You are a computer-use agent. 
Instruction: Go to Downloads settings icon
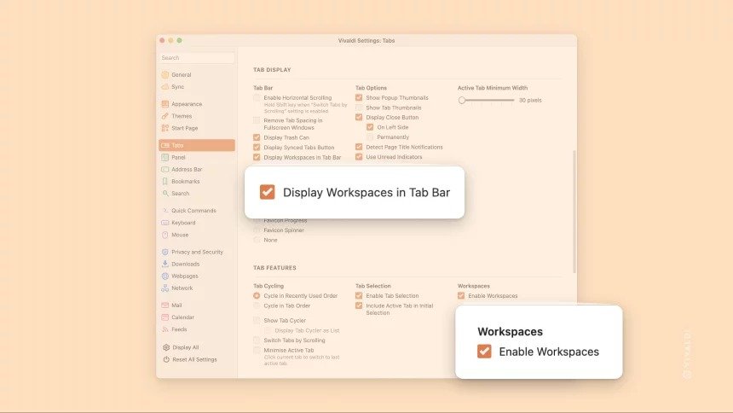(x=165, y=264)
